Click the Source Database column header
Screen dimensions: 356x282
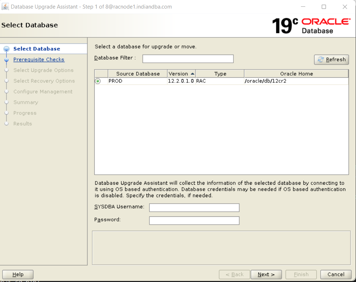(138, 74)
